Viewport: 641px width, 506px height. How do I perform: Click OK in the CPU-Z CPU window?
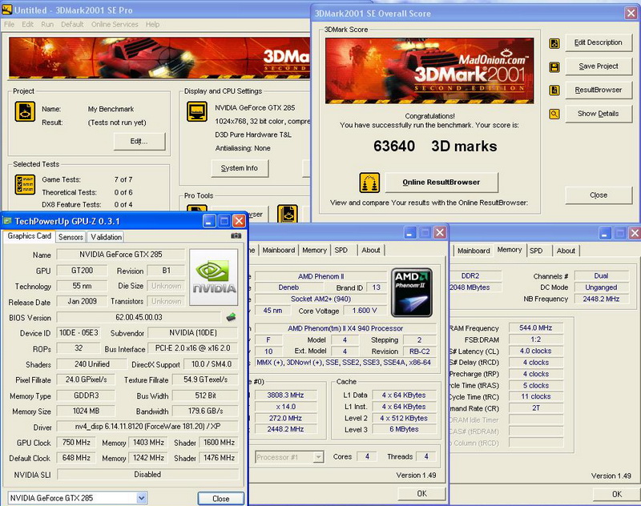[x=421, y=494]
